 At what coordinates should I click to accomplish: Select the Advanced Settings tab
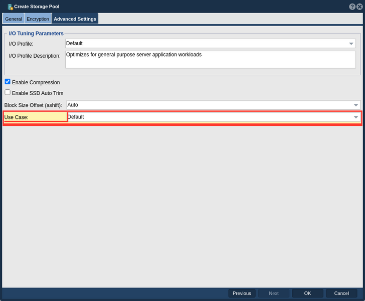[75, 19]
